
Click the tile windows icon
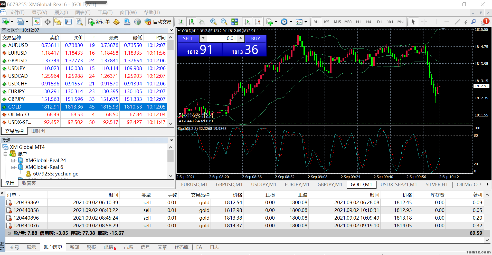pyautogui.click(x=234, y=22)
